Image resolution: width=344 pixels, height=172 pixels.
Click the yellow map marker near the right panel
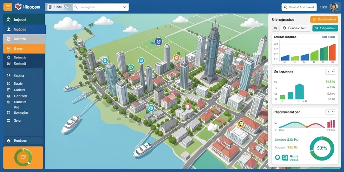click(241, 124)
